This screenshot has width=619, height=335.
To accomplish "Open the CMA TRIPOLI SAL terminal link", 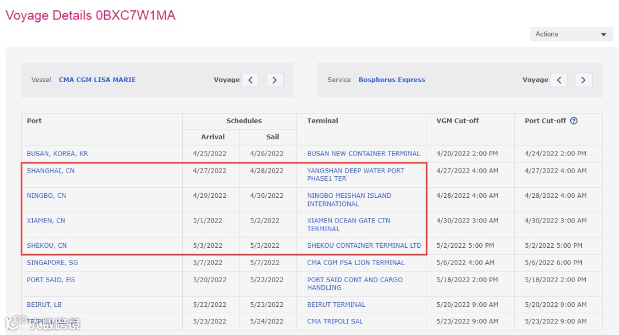I will point(335,322).
